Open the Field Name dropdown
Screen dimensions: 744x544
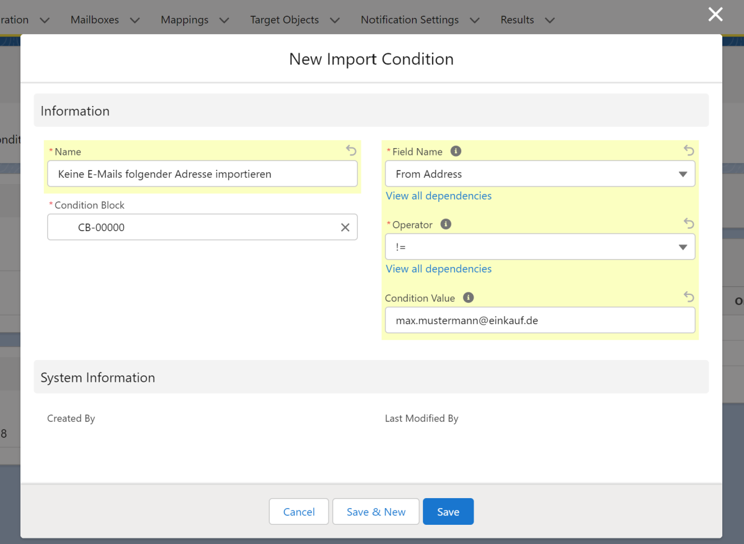click(539, 174)
